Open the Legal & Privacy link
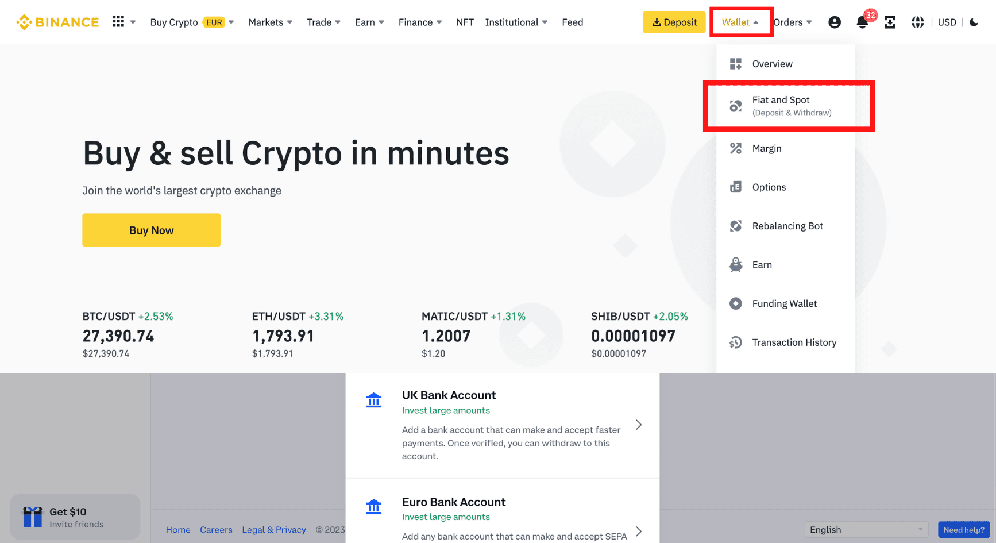The height and width of the screenshot is (543, 996). click(x=274, y=529)
